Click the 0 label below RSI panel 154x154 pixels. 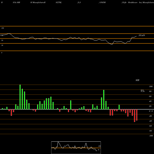(2, 53)
